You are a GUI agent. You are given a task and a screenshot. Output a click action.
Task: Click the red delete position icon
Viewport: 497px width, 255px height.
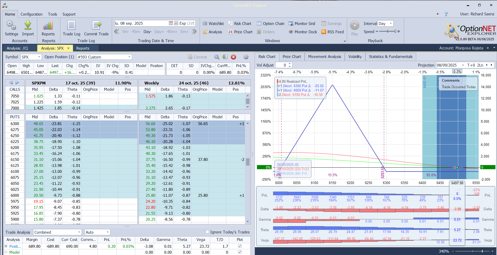[234, 57]
